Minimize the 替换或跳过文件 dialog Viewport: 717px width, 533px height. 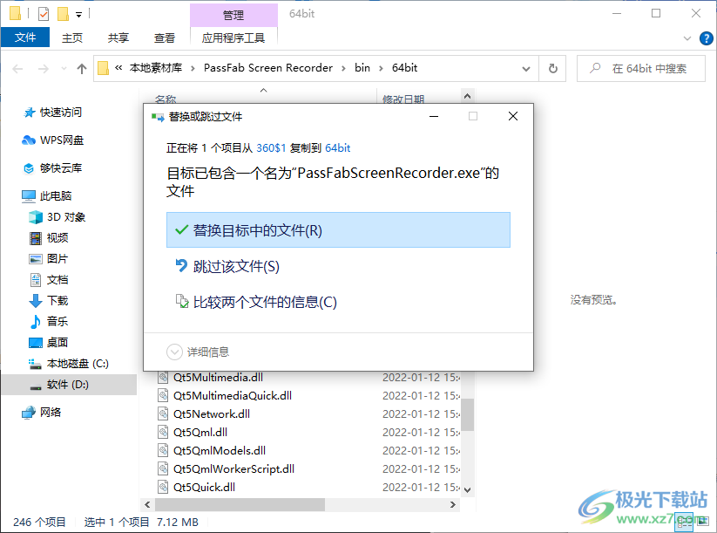coord(434,116)
